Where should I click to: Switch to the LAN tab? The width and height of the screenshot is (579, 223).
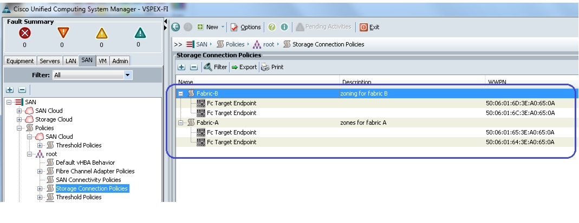click(x=70, y=61)
